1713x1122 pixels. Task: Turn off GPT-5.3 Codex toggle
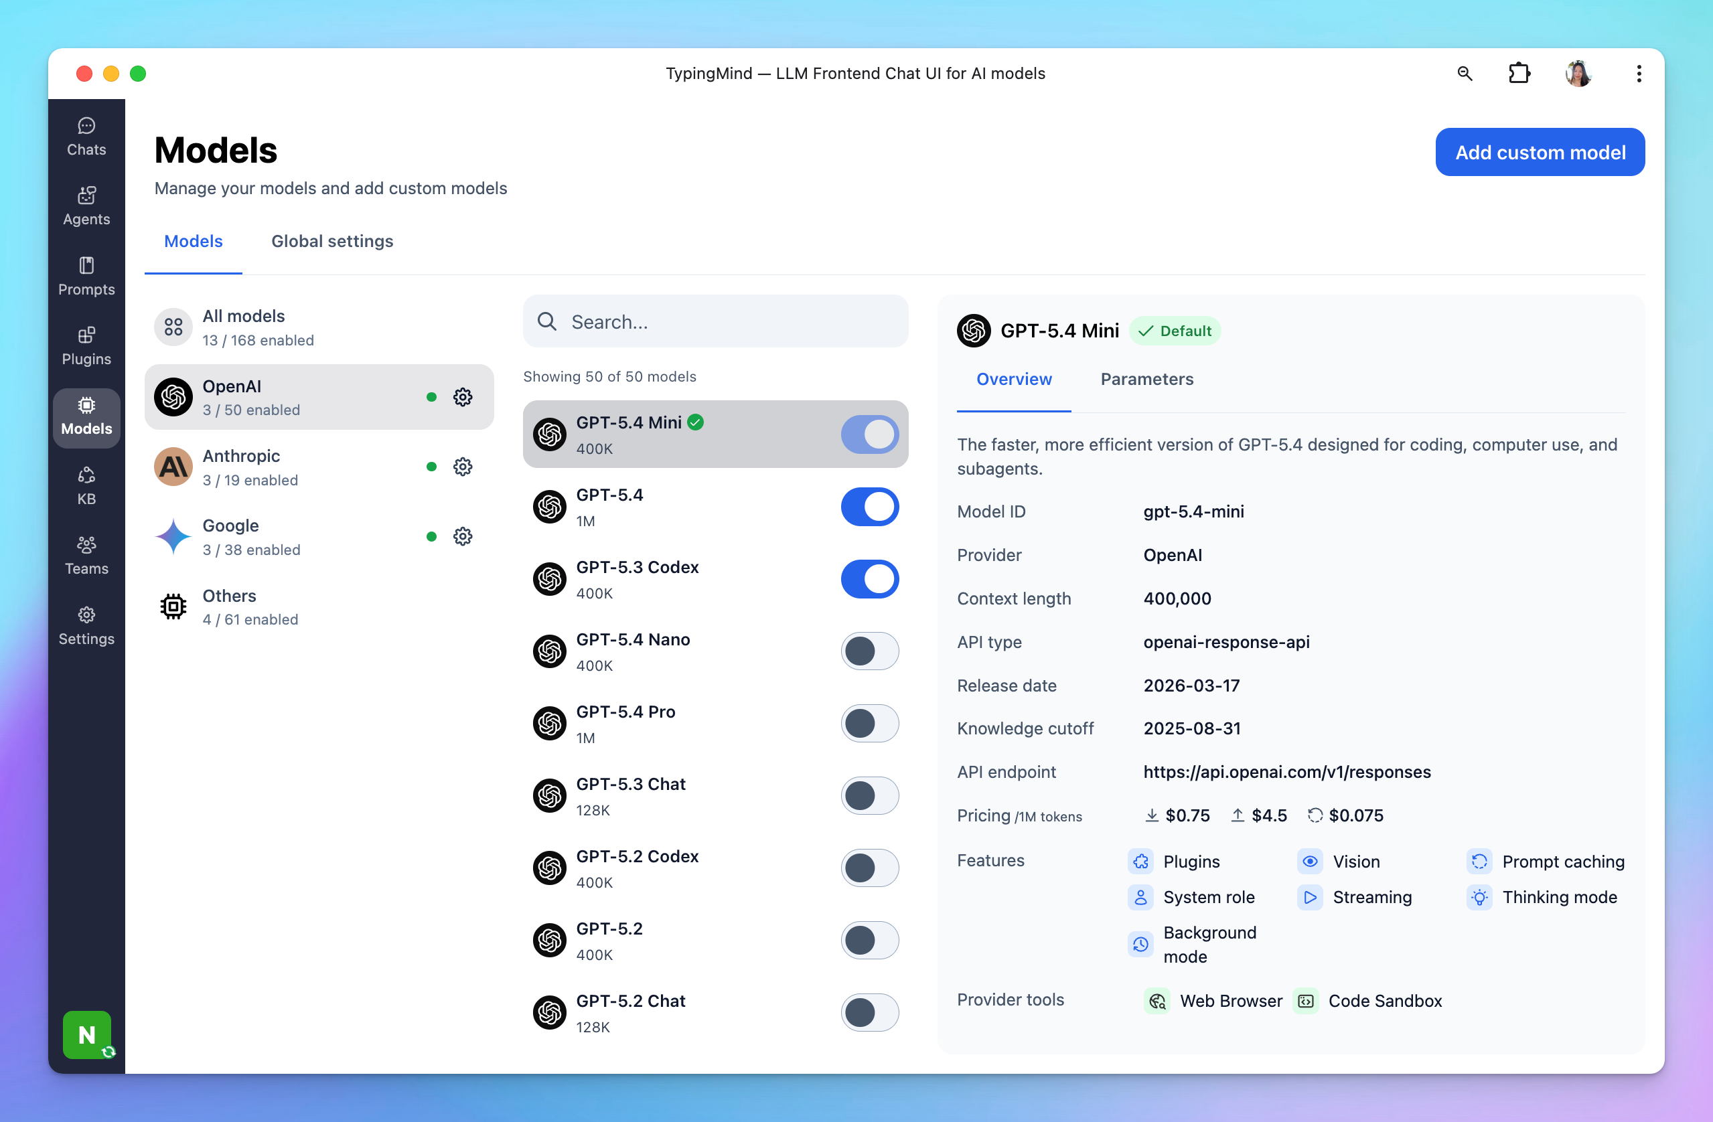click(x=869, y=579)
